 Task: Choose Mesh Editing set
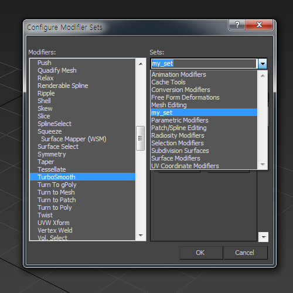click(x=204, y=105)
